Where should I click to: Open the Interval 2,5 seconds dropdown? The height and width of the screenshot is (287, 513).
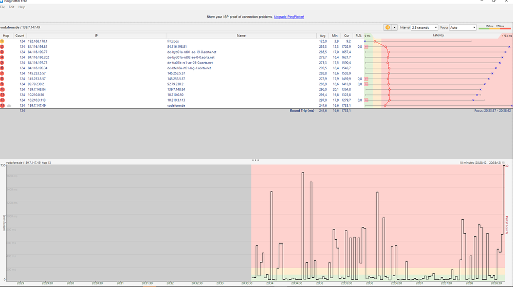point(425,27)
